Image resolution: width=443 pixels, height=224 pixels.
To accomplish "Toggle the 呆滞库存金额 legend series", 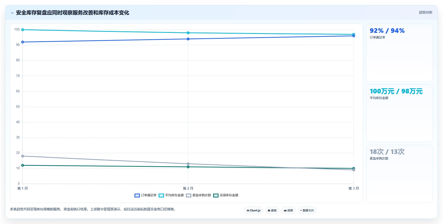I will (226, 195).
